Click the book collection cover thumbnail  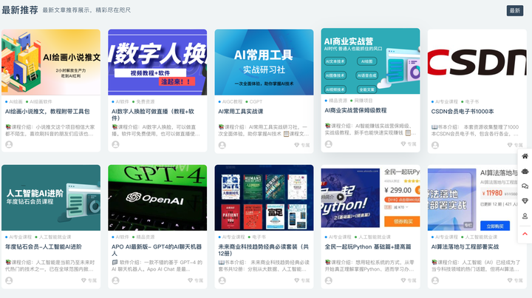pos(264,198)
